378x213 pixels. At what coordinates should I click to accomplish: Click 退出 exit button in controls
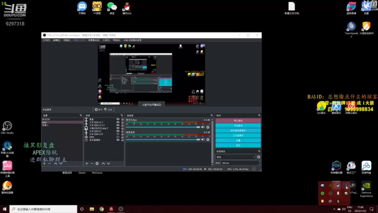238,145
